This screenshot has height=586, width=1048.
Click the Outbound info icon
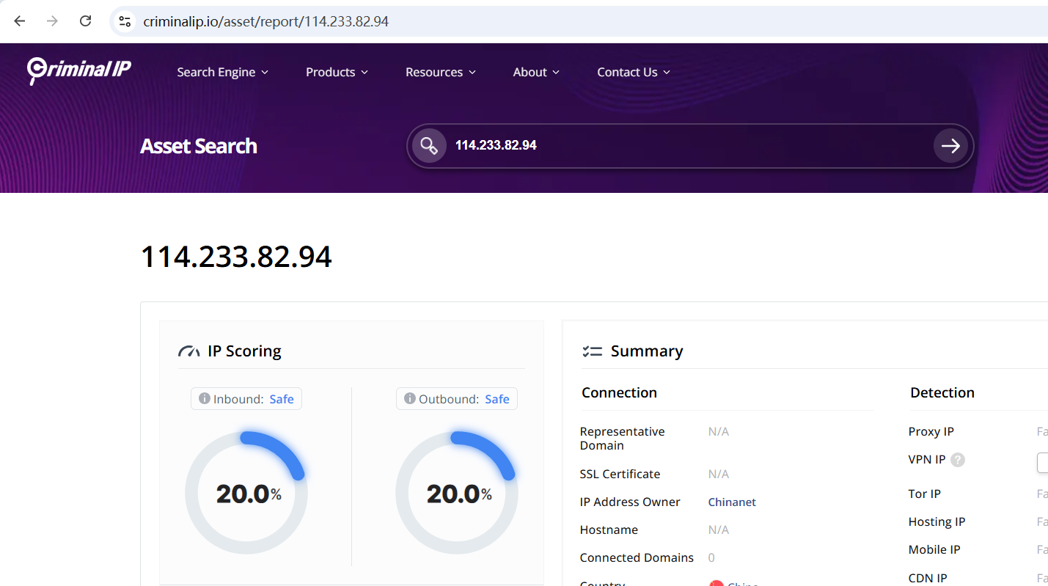point(410,399)
